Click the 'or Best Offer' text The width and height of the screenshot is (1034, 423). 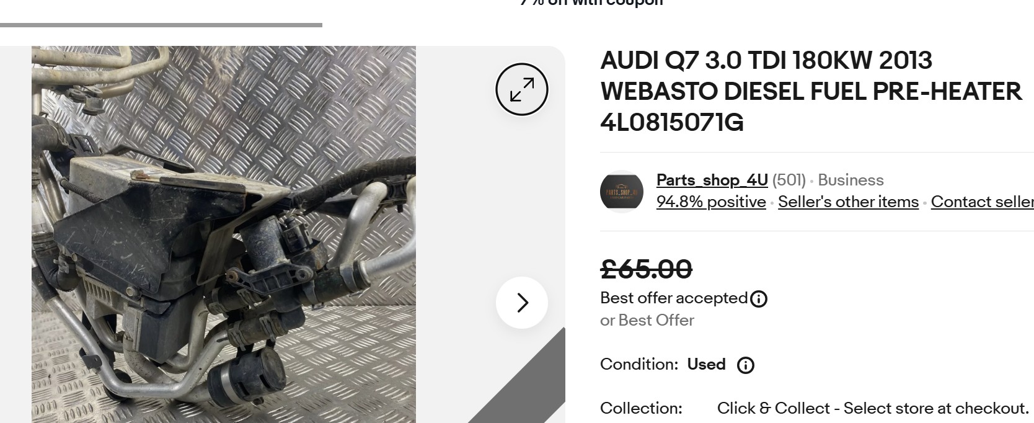[x=647, y=320]
